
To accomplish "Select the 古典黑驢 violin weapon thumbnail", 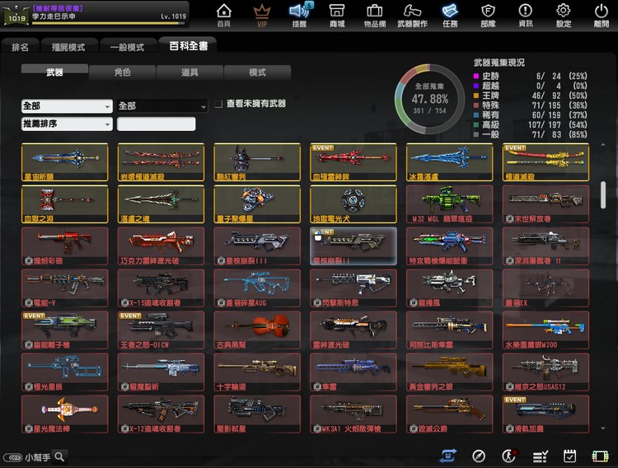I will [x=257, y=327].
